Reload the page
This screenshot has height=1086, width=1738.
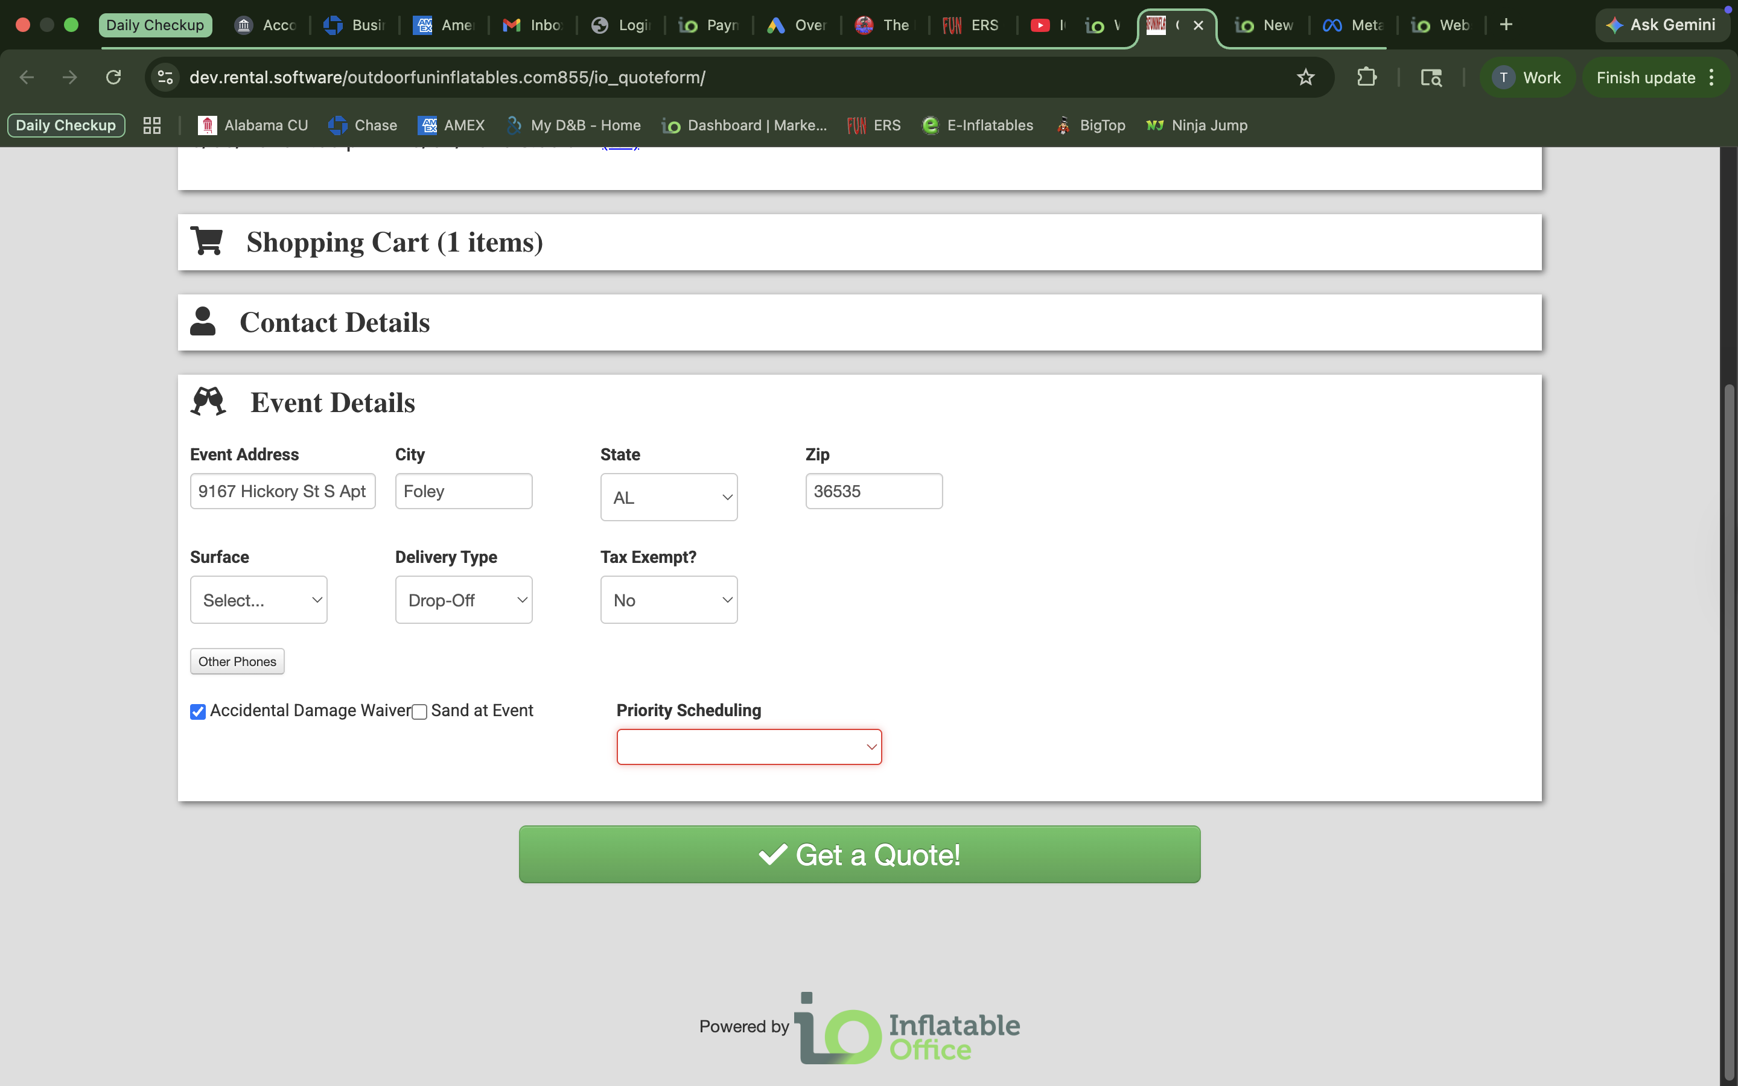(x=113, y=77)
